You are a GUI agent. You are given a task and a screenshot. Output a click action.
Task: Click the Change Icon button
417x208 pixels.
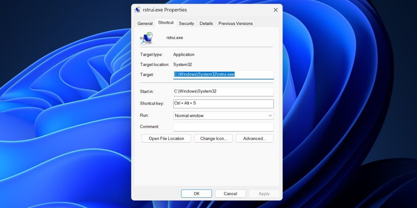tap(213, 138)
